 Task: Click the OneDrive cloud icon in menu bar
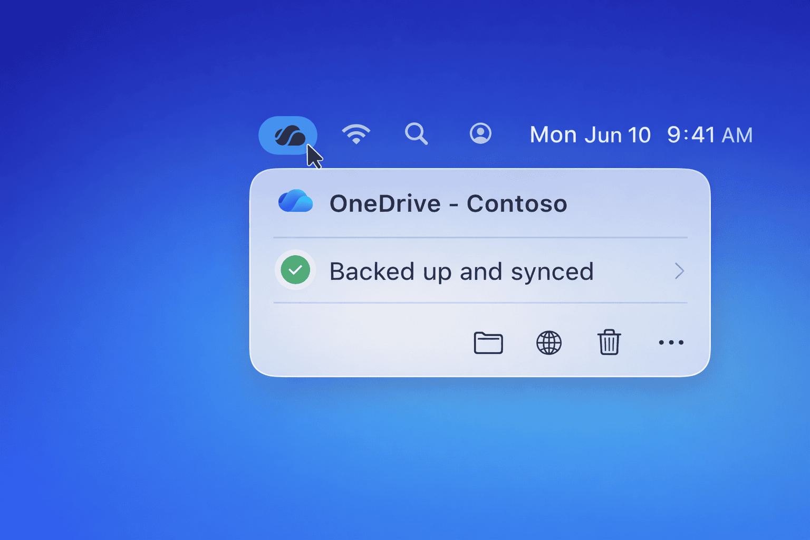[288, 136]
